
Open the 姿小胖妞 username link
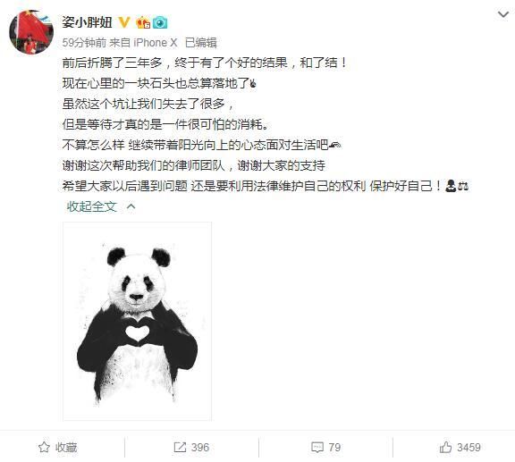pos(87,22)
